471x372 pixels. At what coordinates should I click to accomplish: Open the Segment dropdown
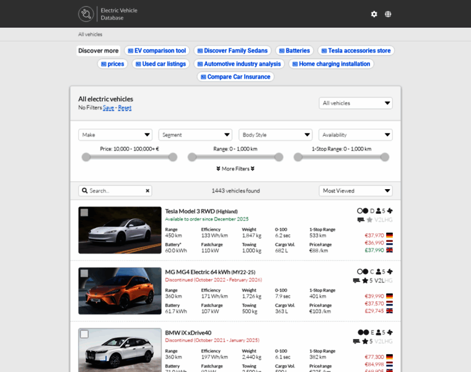(x=195, y=135)
